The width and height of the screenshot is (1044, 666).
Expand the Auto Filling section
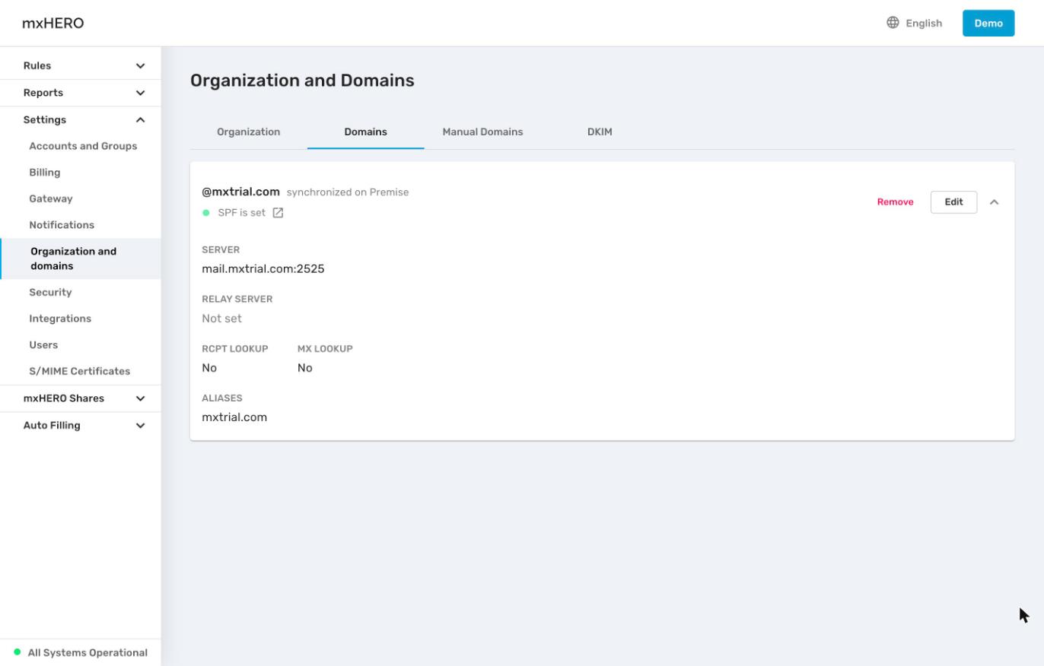pos(81,426)
